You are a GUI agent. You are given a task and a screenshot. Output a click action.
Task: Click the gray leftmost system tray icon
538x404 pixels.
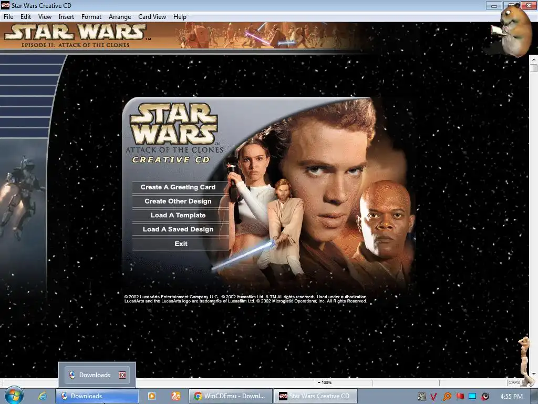coord(421,397)
